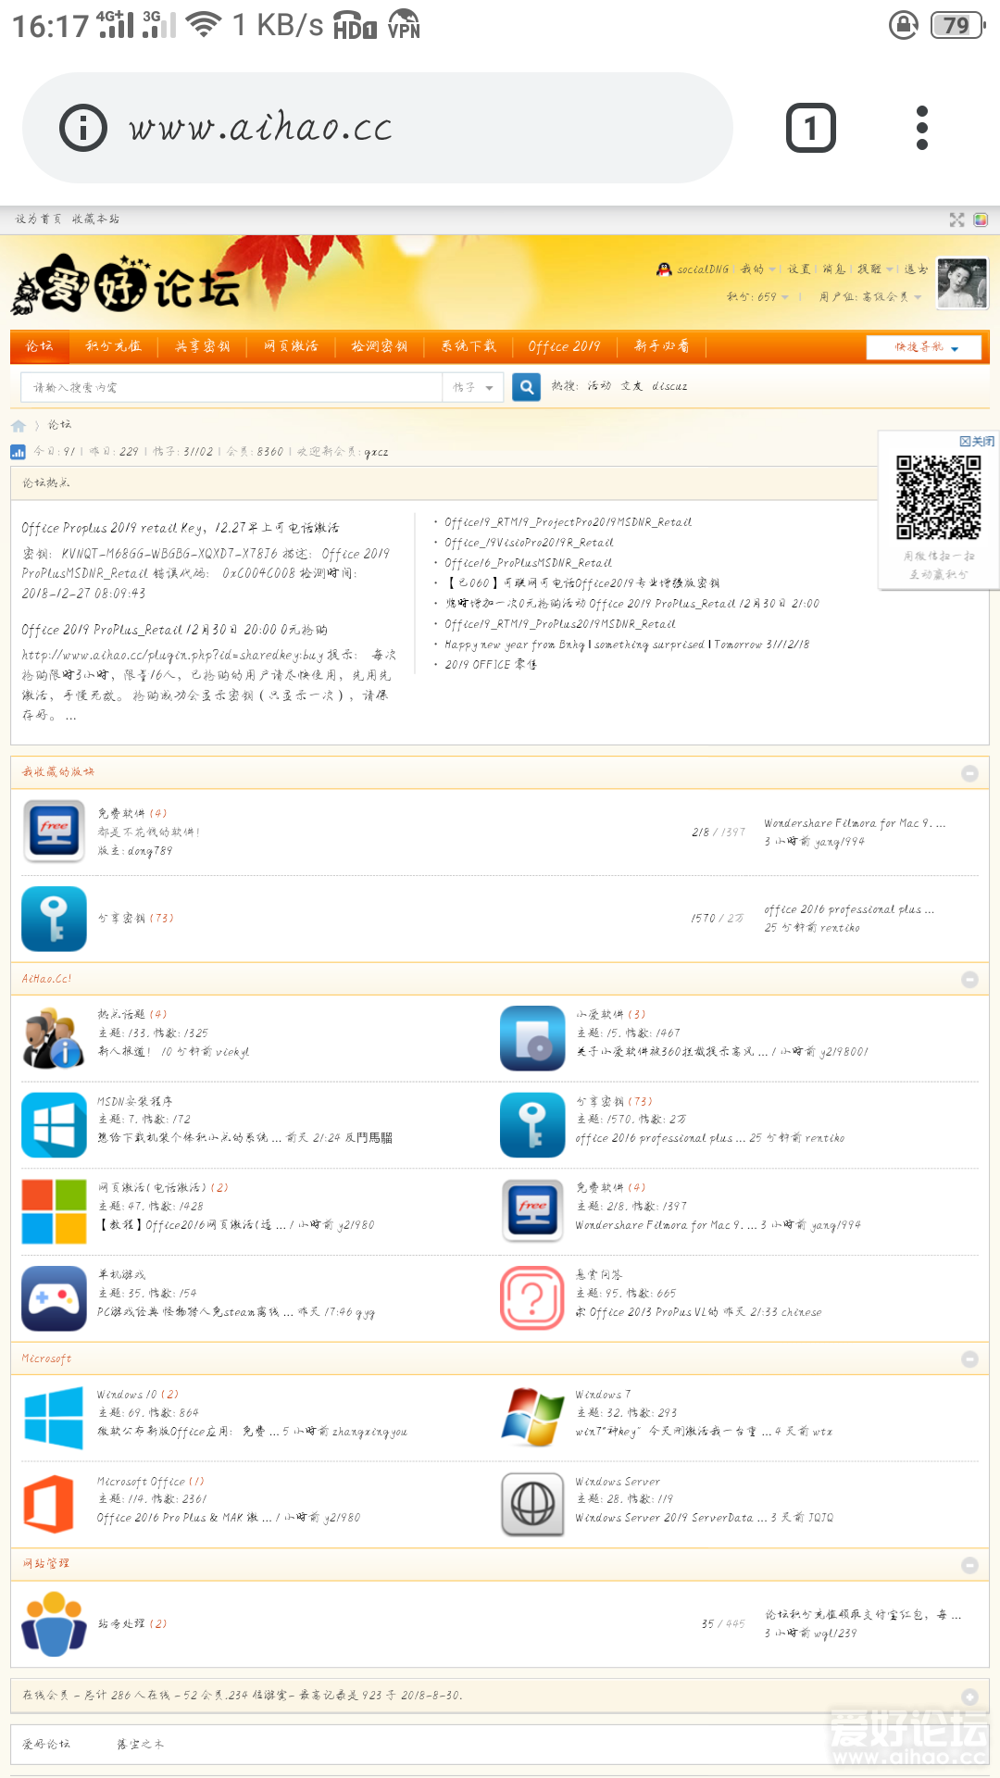Click the QR code image
The height and width of the screenshot is (1778, 1000).
tap(939, 497)
